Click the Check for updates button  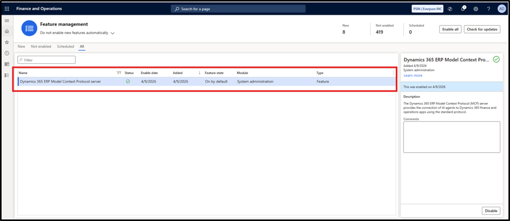click(482, 29)
